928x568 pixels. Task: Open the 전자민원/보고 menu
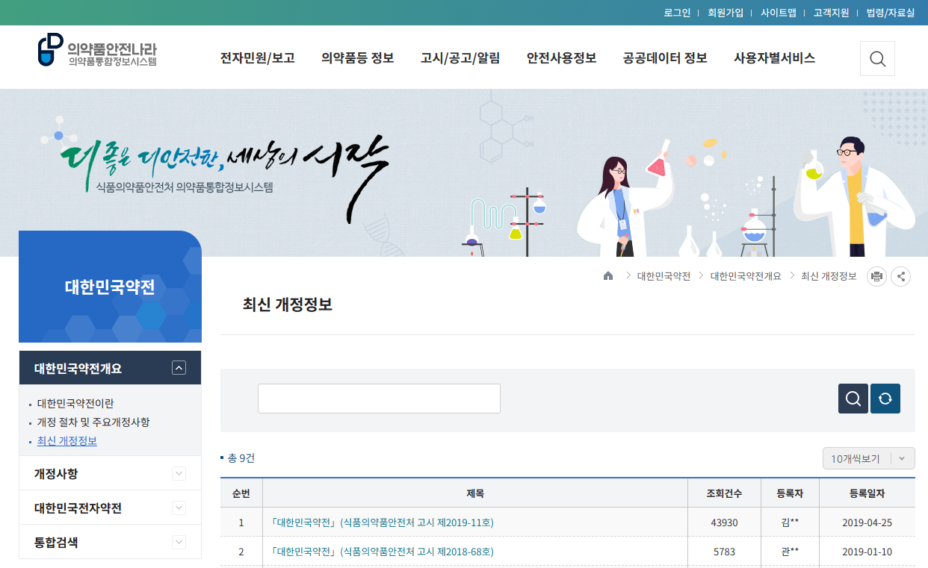(258, 58)
